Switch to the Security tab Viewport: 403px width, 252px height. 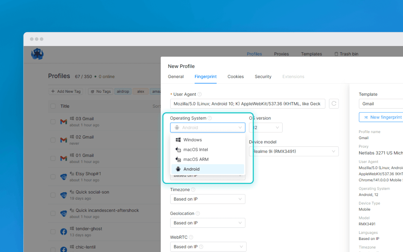(x=263, y=76)
